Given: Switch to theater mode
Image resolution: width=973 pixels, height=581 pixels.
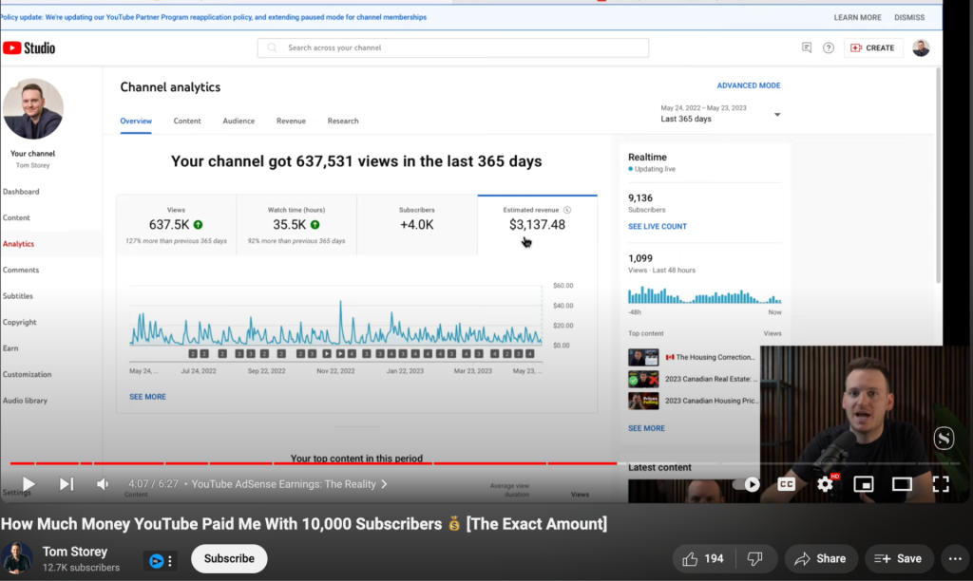Looking at the screenshot, I should [901, 483].
